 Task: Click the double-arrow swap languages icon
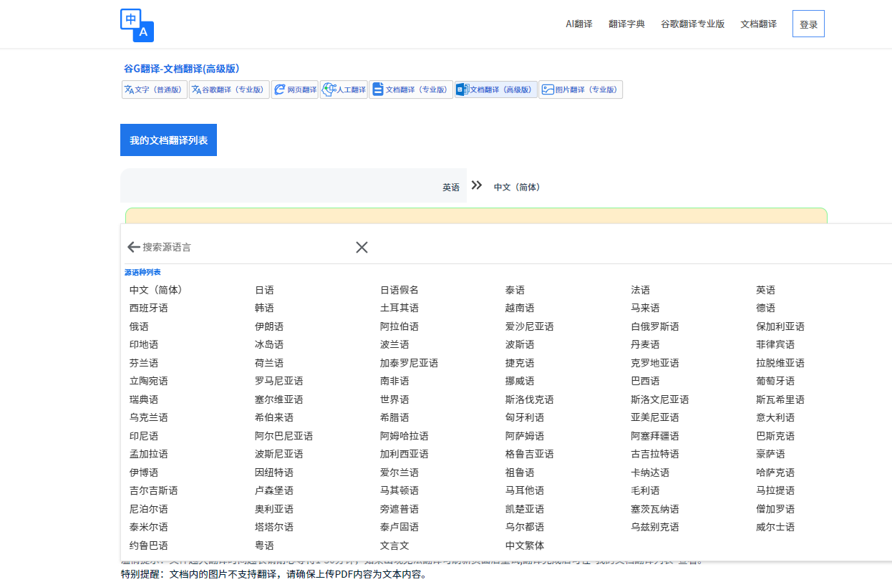tap(477, 185)
